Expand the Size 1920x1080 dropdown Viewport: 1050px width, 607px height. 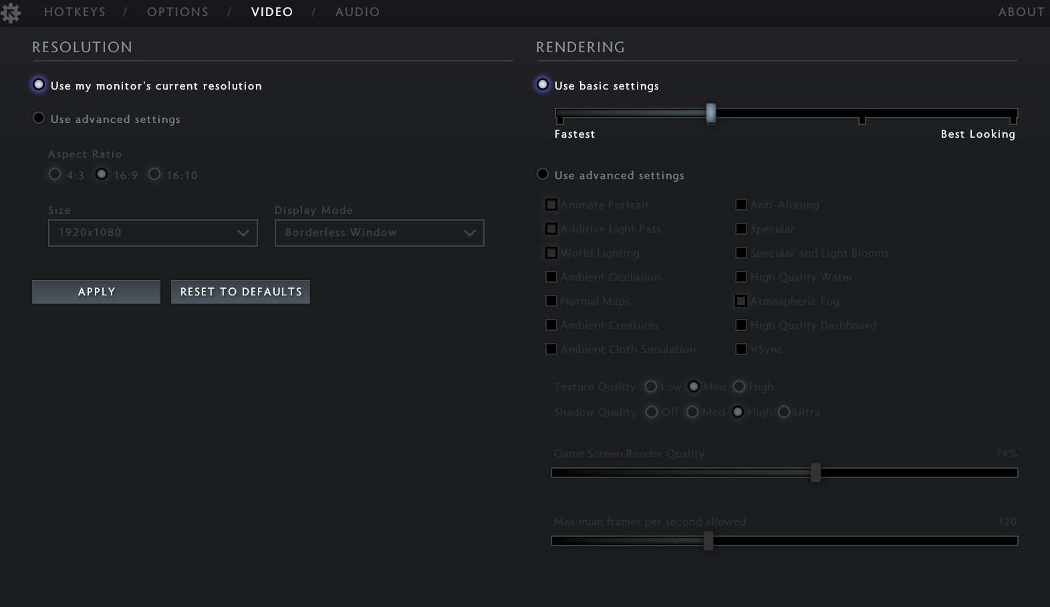[x=152, y=233]
